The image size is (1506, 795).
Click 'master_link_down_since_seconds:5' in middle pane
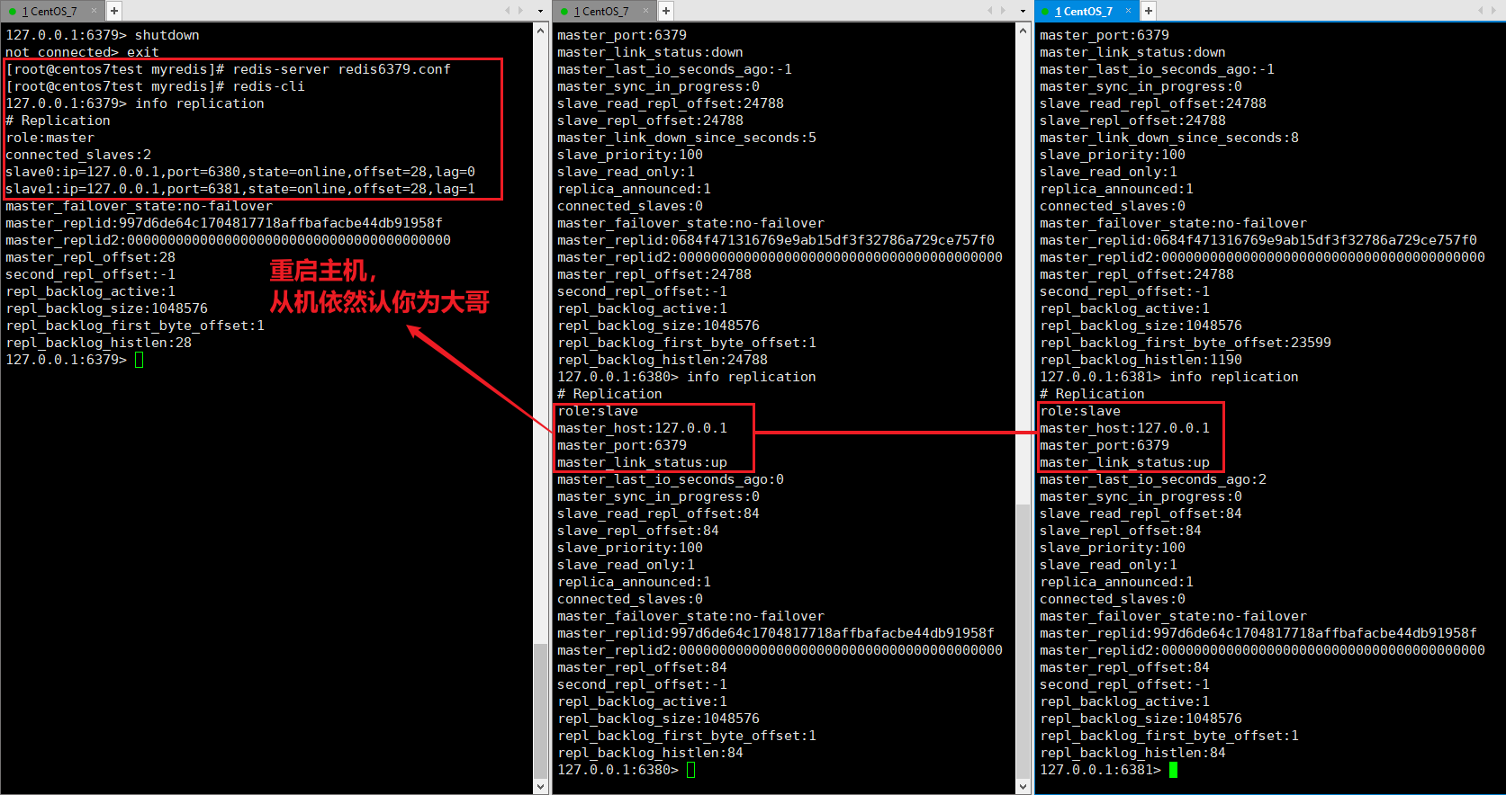coord(687,138)
